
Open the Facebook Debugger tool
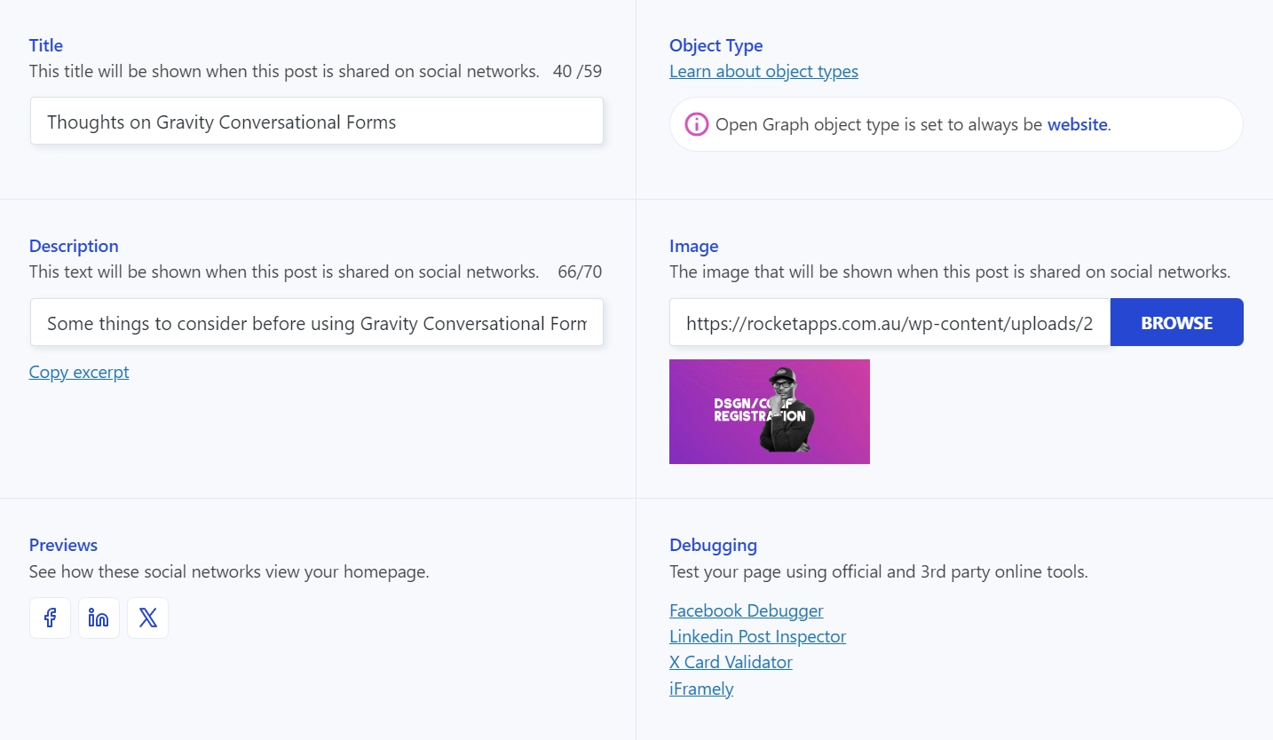coord(746,610)
